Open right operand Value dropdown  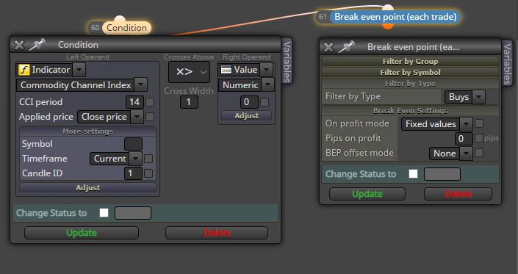[266, 70]
